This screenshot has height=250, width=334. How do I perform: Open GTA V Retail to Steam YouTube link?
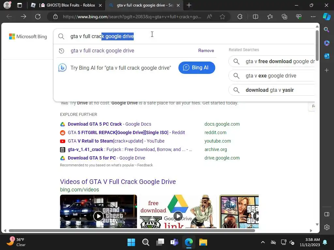[116, 141]
